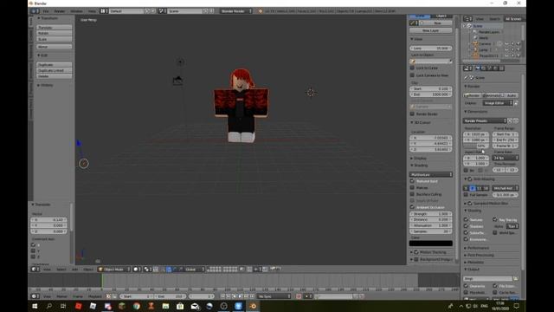Open the Render Presets dropdown
This screenshot has height=312, width=554.
click(x=486, y=120)
